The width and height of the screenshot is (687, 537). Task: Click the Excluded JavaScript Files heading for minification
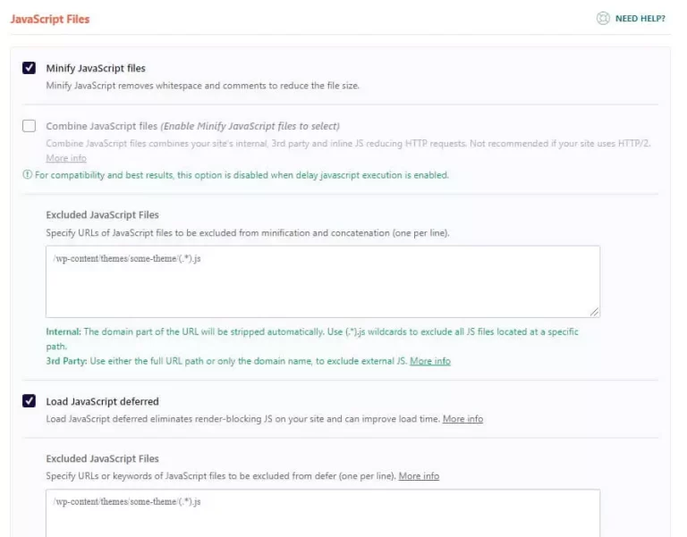(102, 214)
